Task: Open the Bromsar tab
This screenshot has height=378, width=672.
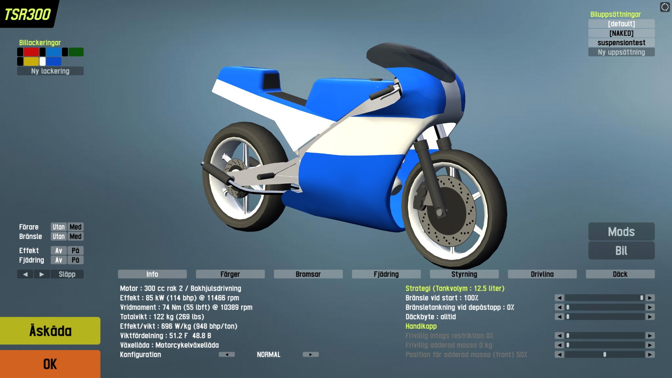Action: tap(308, 274)
